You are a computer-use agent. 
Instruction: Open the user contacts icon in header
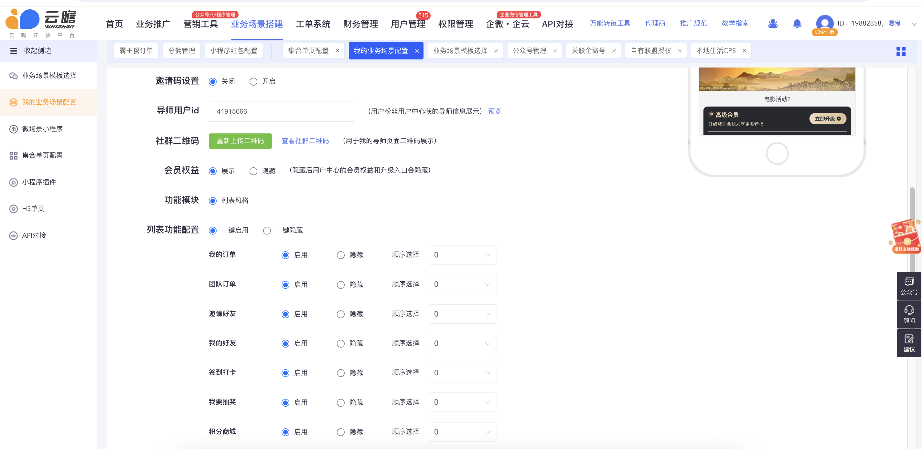773,24
